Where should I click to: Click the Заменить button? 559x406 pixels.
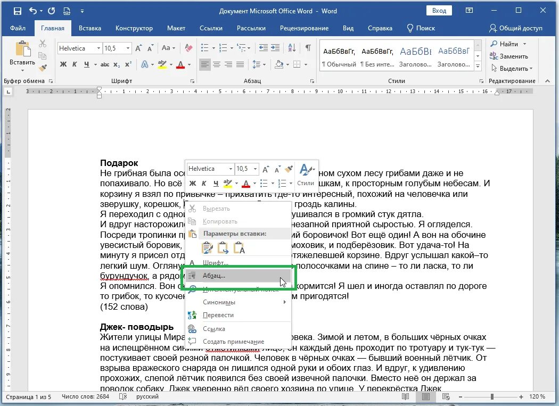click(x=509, y=56)
